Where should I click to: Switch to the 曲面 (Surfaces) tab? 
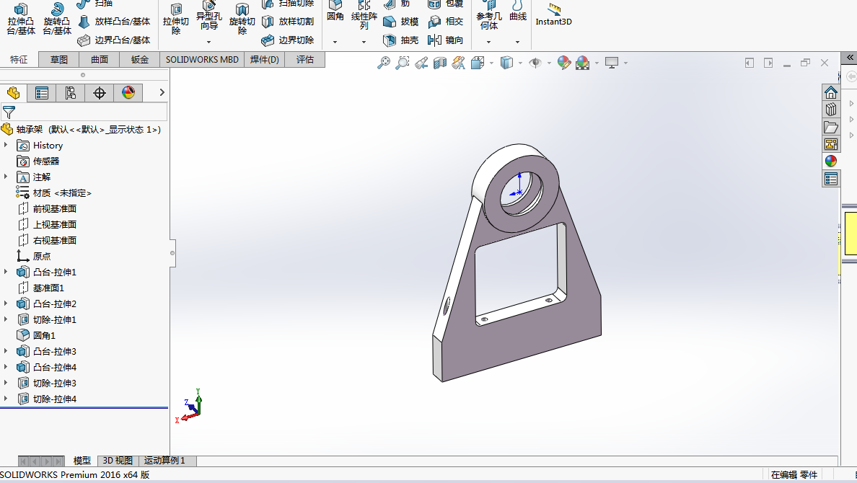pos(100,60)
